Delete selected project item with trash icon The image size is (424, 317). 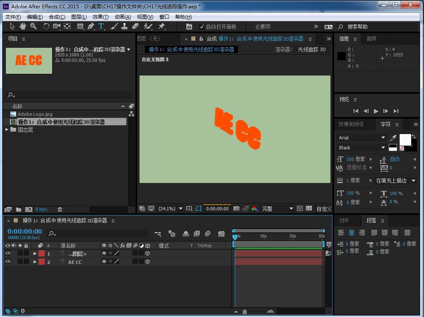60,210
